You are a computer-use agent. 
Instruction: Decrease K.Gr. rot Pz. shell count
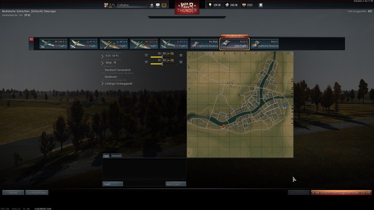[146, 55]
